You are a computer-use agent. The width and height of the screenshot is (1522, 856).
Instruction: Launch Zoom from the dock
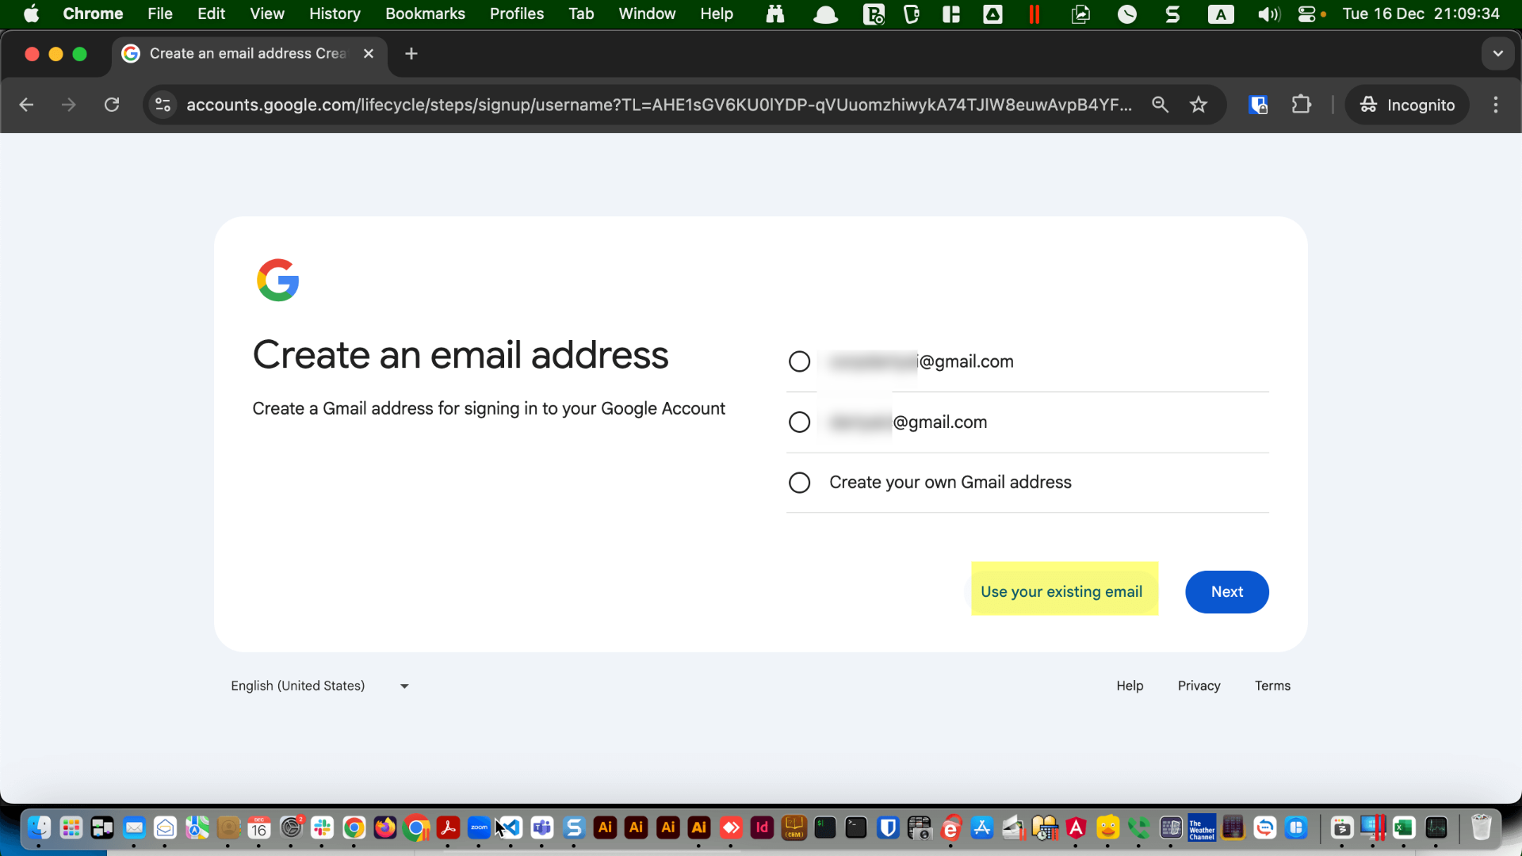point(478,827)
